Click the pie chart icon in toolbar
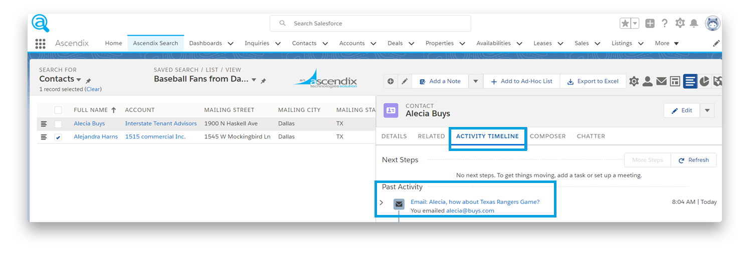752x260 pixels. pyautogui.click(x=704, y=81)
